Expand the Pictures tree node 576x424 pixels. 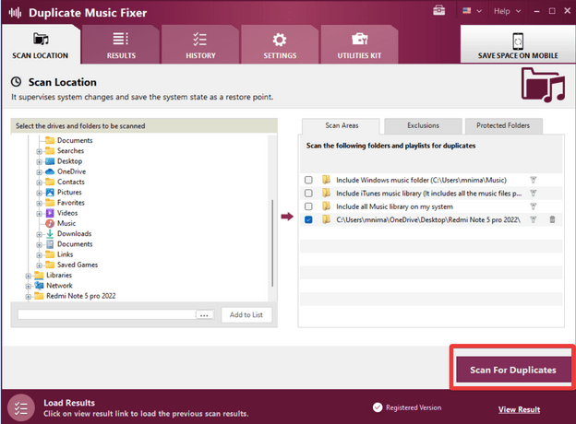(x=39, y=193)
